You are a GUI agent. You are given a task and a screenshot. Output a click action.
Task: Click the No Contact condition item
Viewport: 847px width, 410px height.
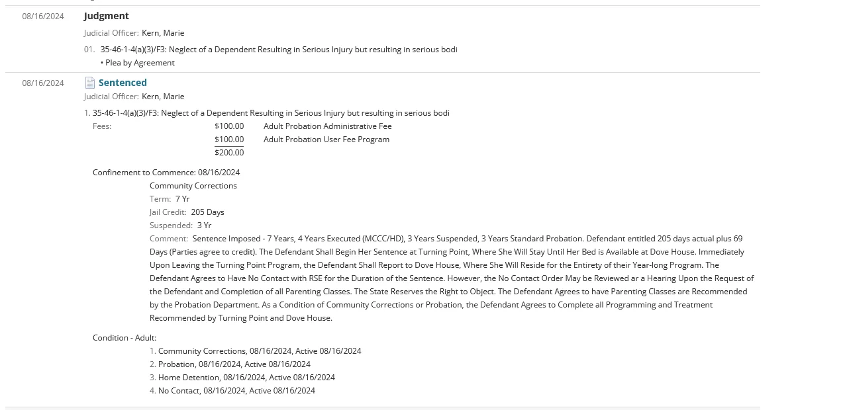[x=236, y=391]
